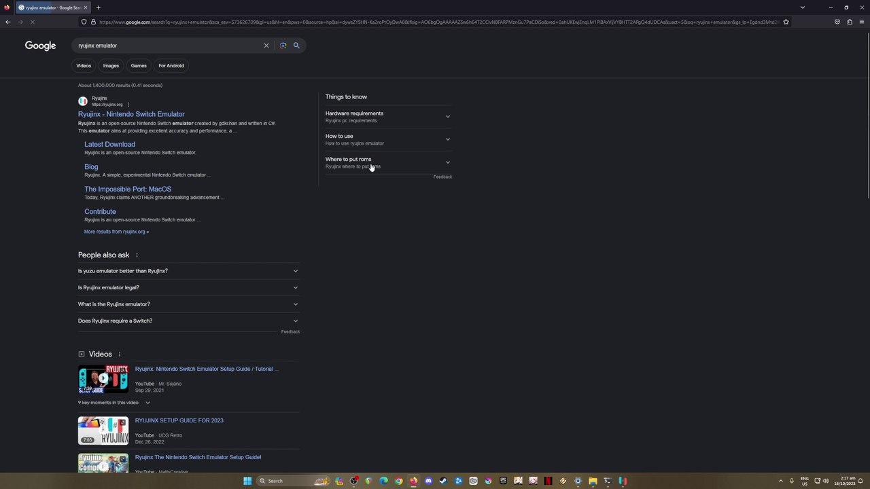
Task: Expand 'Does Ryujinx require a Switch?' question
Action: [x=188, y=321]
